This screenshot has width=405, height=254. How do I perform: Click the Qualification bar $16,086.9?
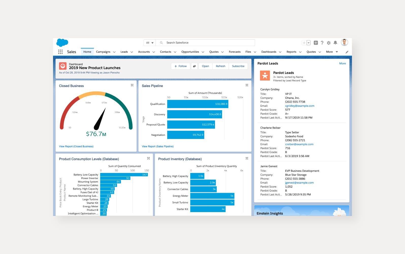coord(198,104)
